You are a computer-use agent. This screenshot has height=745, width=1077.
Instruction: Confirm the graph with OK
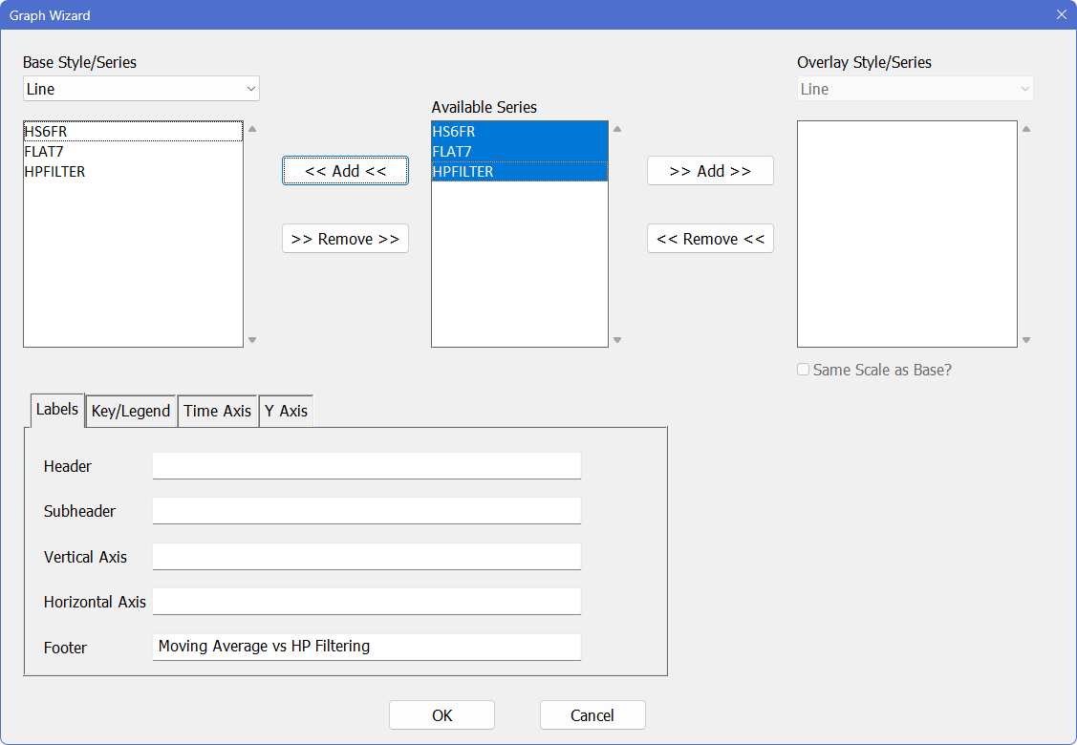pyautogui.click(x=442, y=715)
